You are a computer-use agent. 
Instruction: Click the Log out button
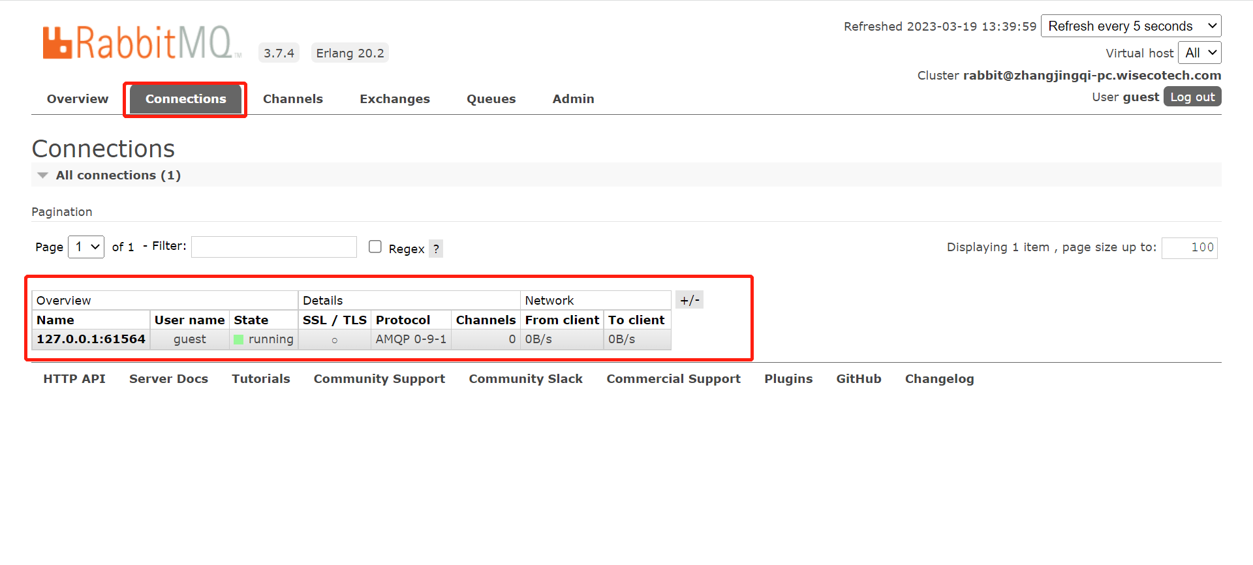click(x=1192, y=97)
